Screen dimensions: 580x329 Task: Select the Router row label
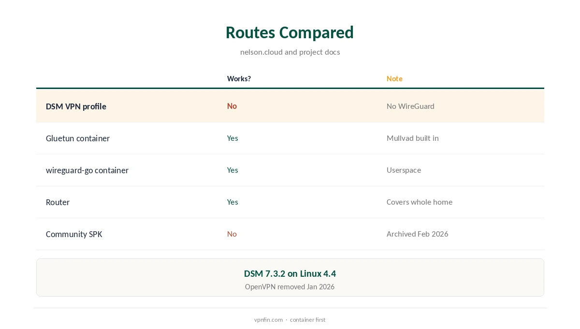[x=58, y=202]
